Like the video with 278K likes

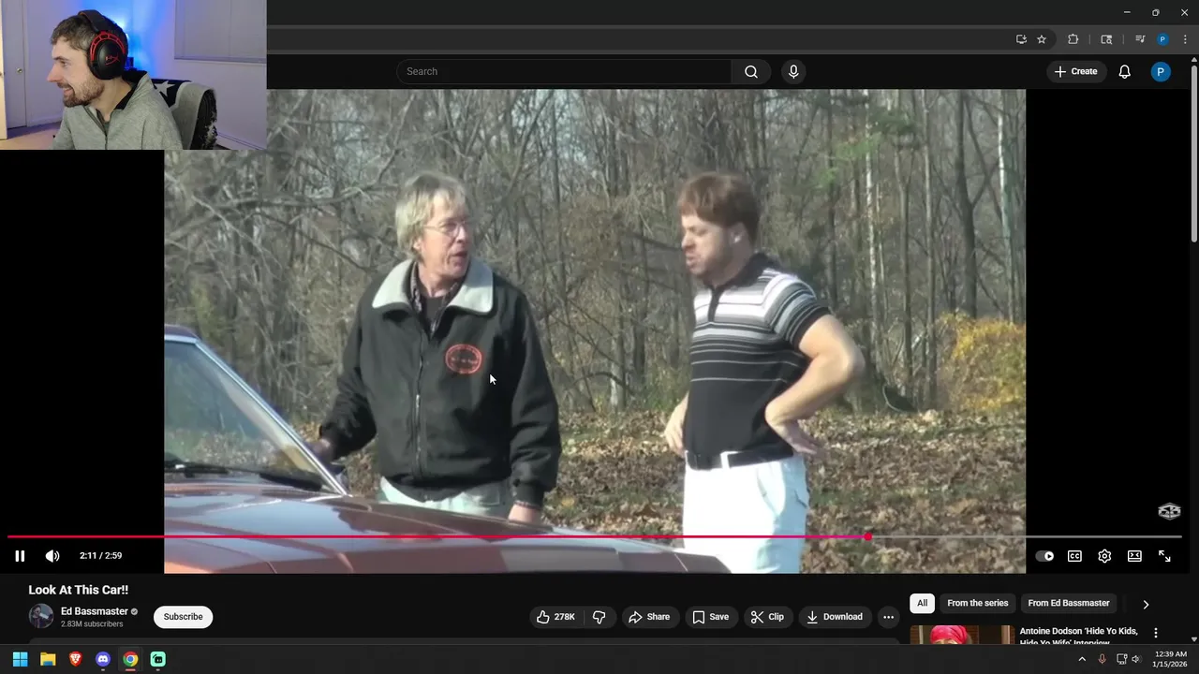(x=555, y=617)
